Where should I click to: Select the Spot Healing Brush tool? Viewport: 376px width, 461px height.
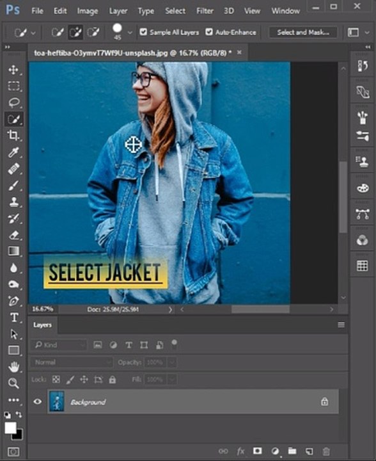tap(13, 169)
